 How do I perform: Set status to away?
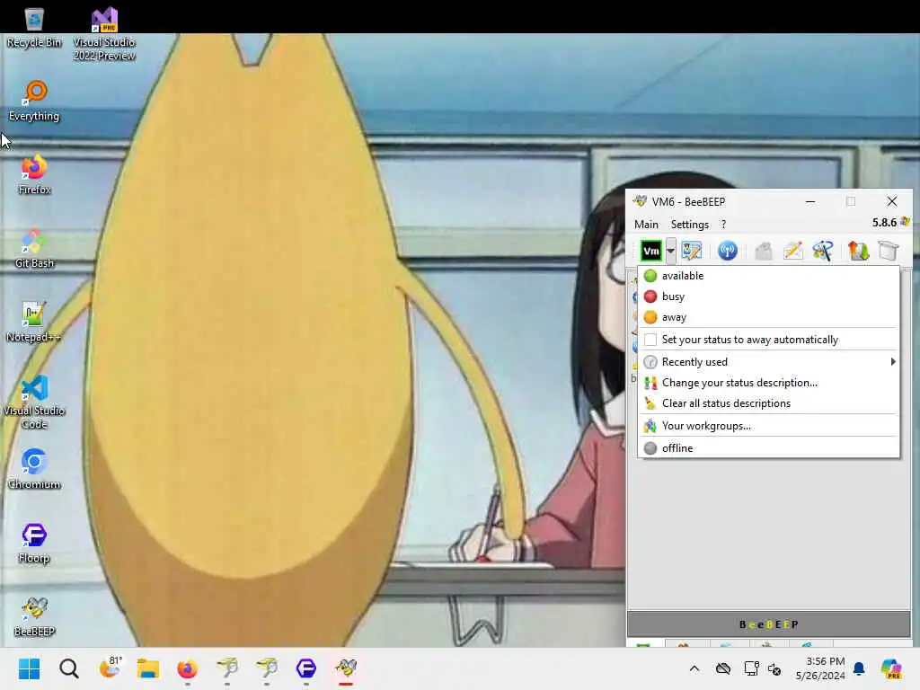[769, 317]
